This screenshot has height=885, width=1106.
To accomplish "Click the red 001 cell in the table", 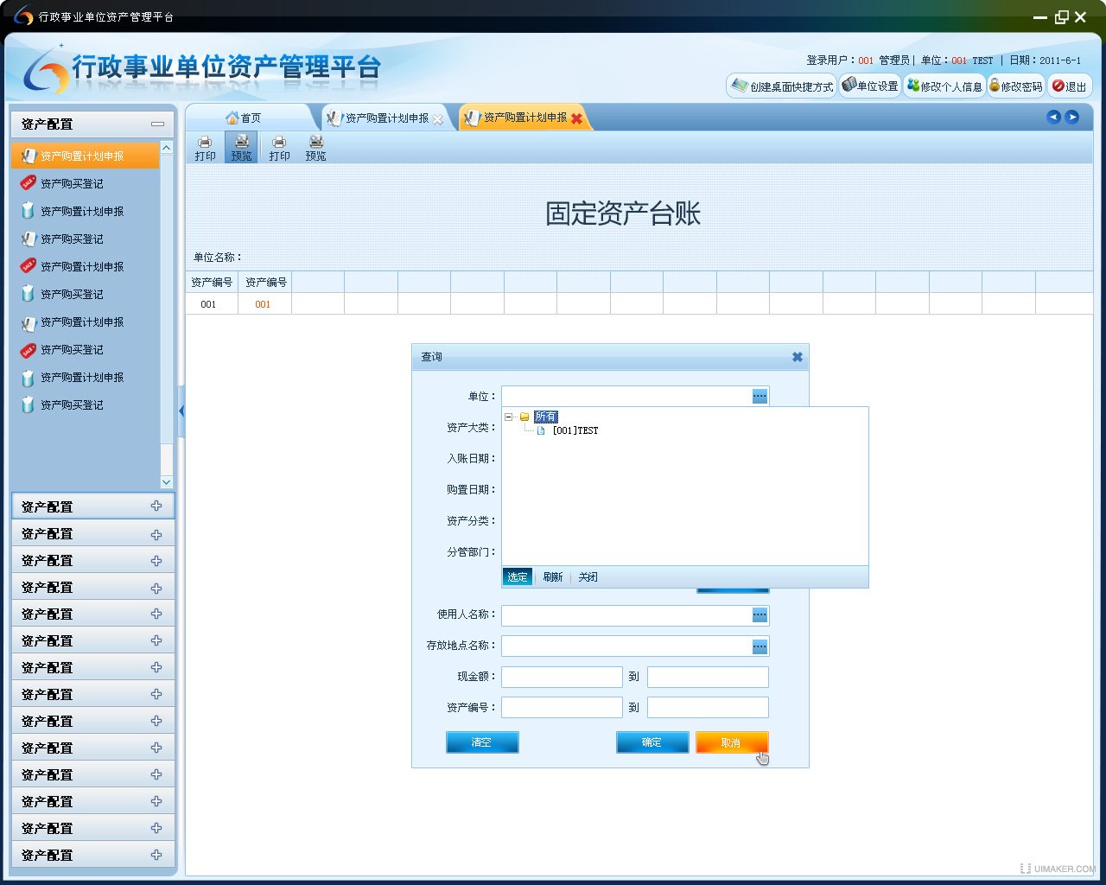I will 264,304.
